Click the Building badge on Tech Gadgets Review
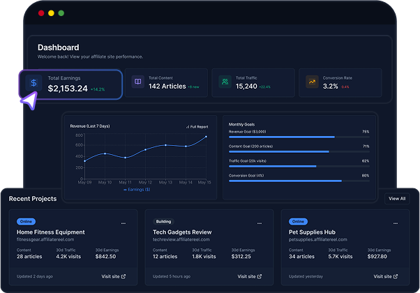Screen dimensions: 420x293 click(164, 221)
